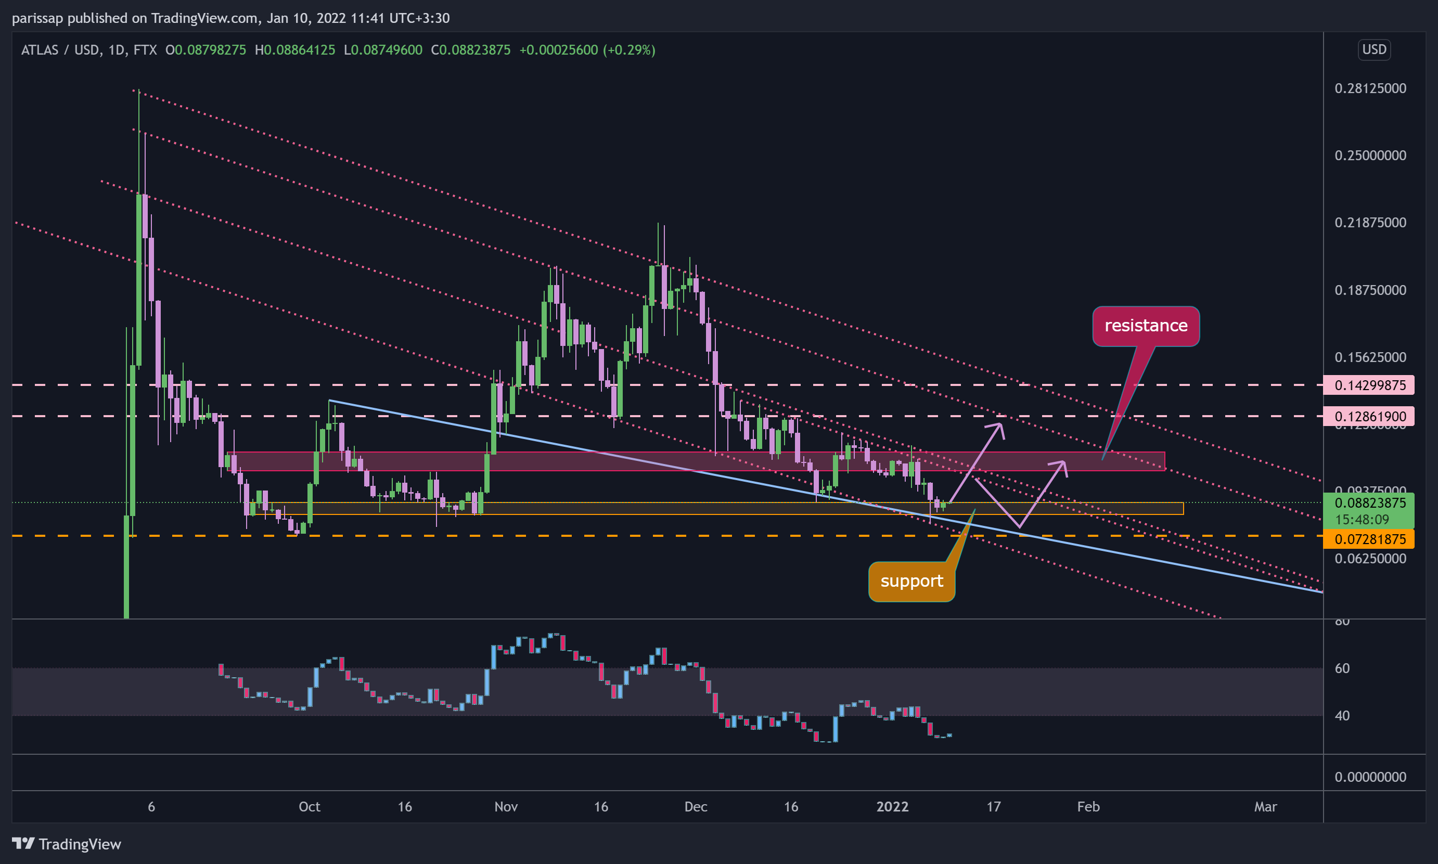Click the Dec label on time axis
Viewport: 1438px width, 864px height.
(x=696, y=806)
